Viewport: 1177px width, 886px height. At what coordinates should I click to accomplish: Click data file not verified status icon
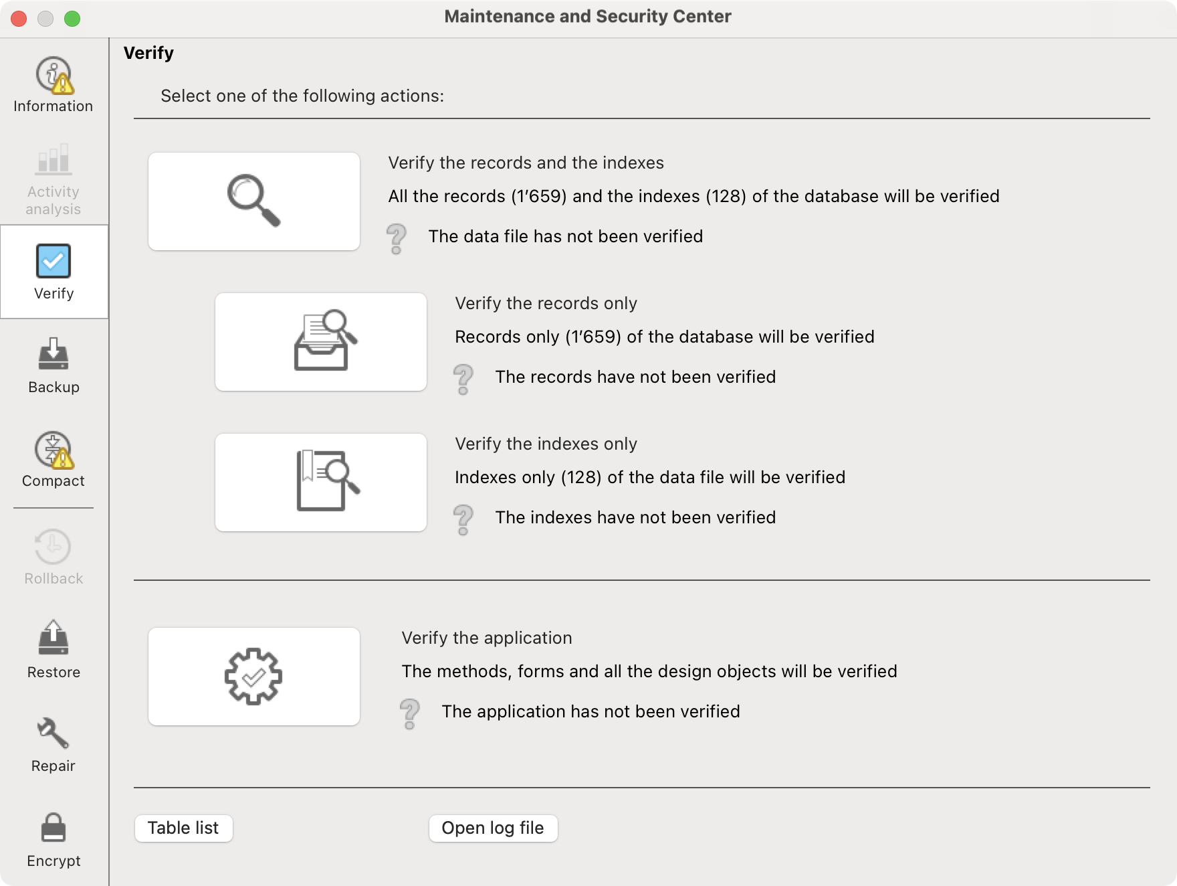(x=397, y=238)
